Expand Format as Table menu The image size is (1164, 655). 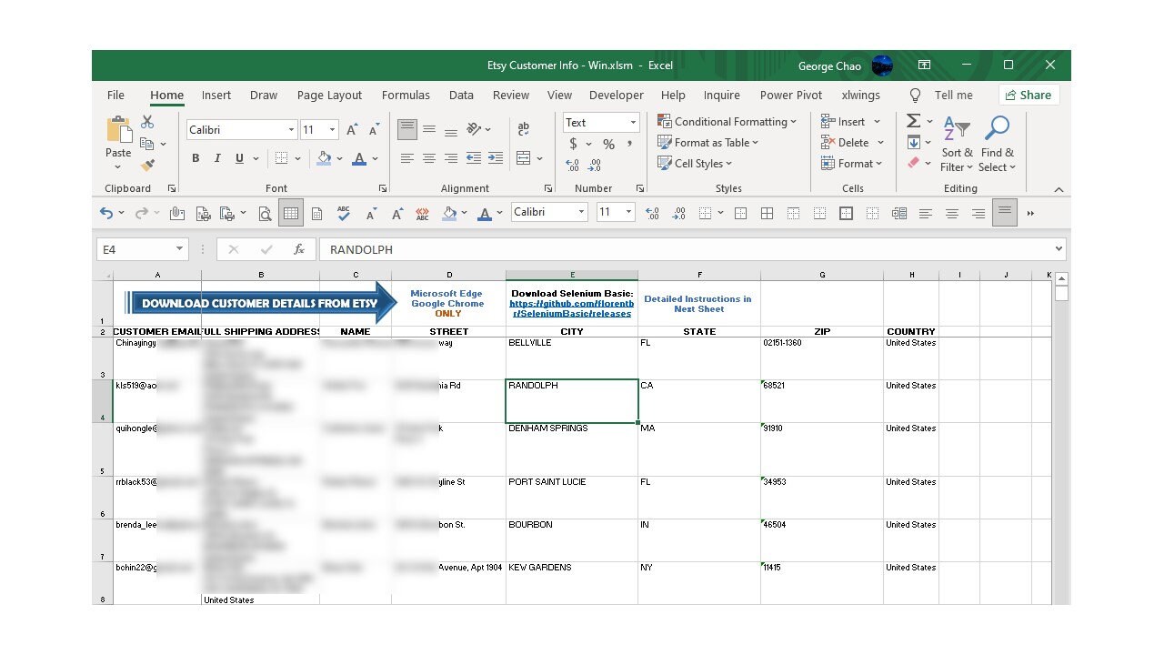click(x=707, y=142)
